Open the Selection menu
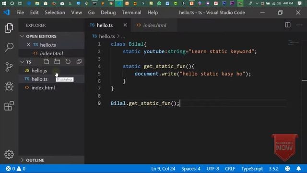This screenshot has height=173, width=307. (x=55, y=12)
